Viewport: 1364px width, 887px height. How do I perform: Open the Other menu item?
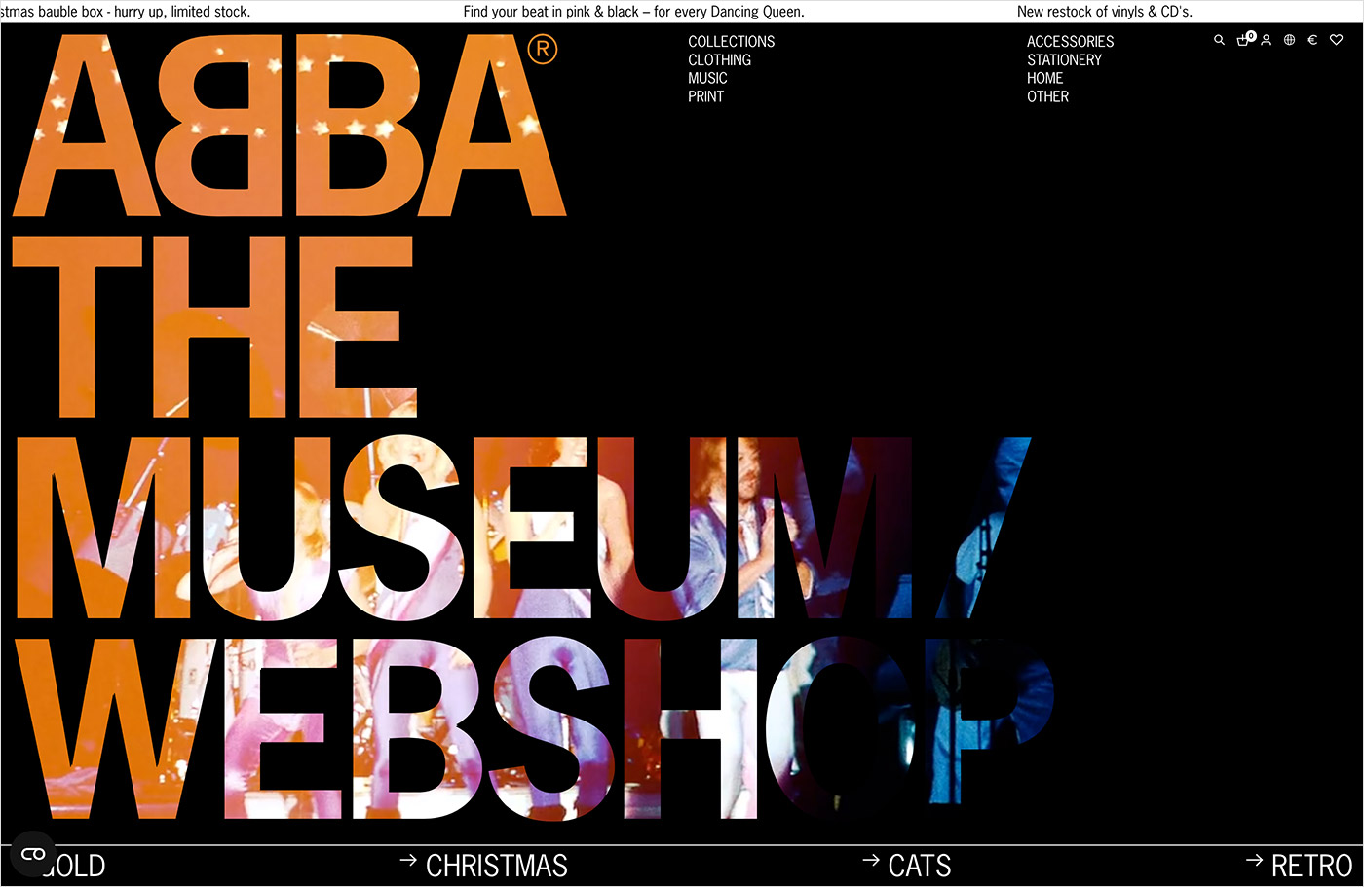pos(1047,97)
